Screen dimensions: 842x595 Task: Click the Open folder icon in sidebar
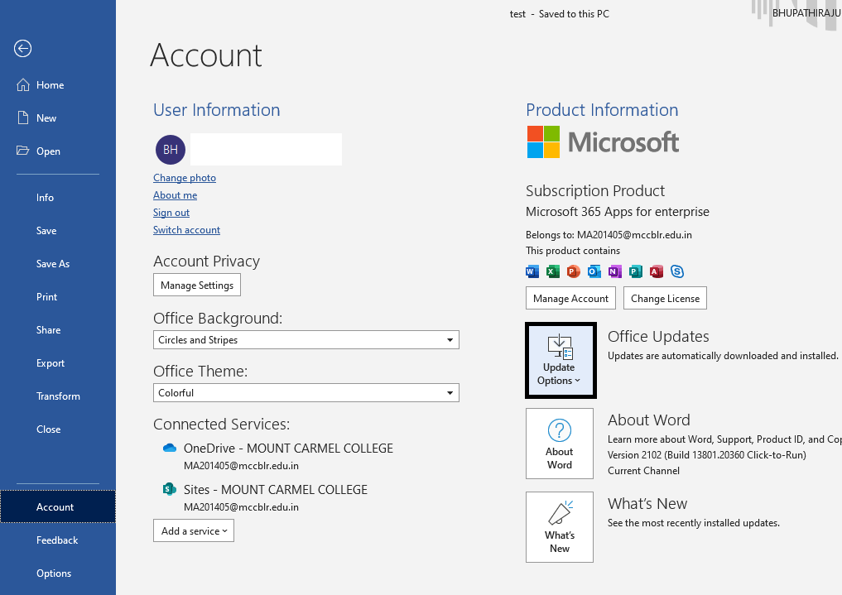(22, 151)
